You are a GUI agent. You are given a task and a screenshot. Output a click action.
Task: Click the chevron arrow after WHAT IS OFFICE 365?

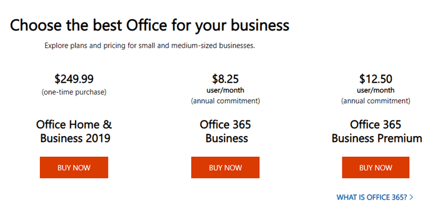(x=412, y=197)
